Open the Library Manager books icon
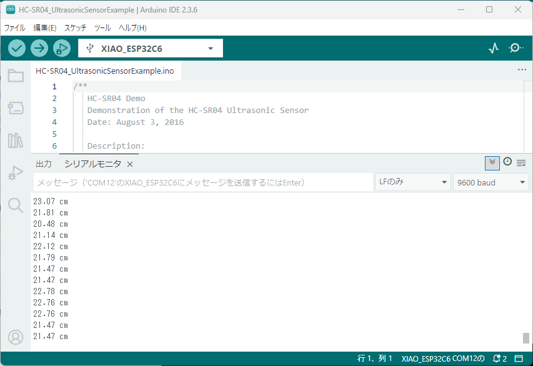 16,141
